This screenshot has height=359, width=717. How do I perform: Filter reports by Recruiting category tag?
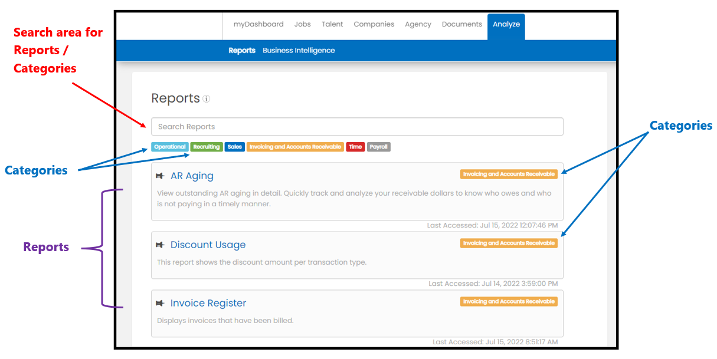pos(207,147)
